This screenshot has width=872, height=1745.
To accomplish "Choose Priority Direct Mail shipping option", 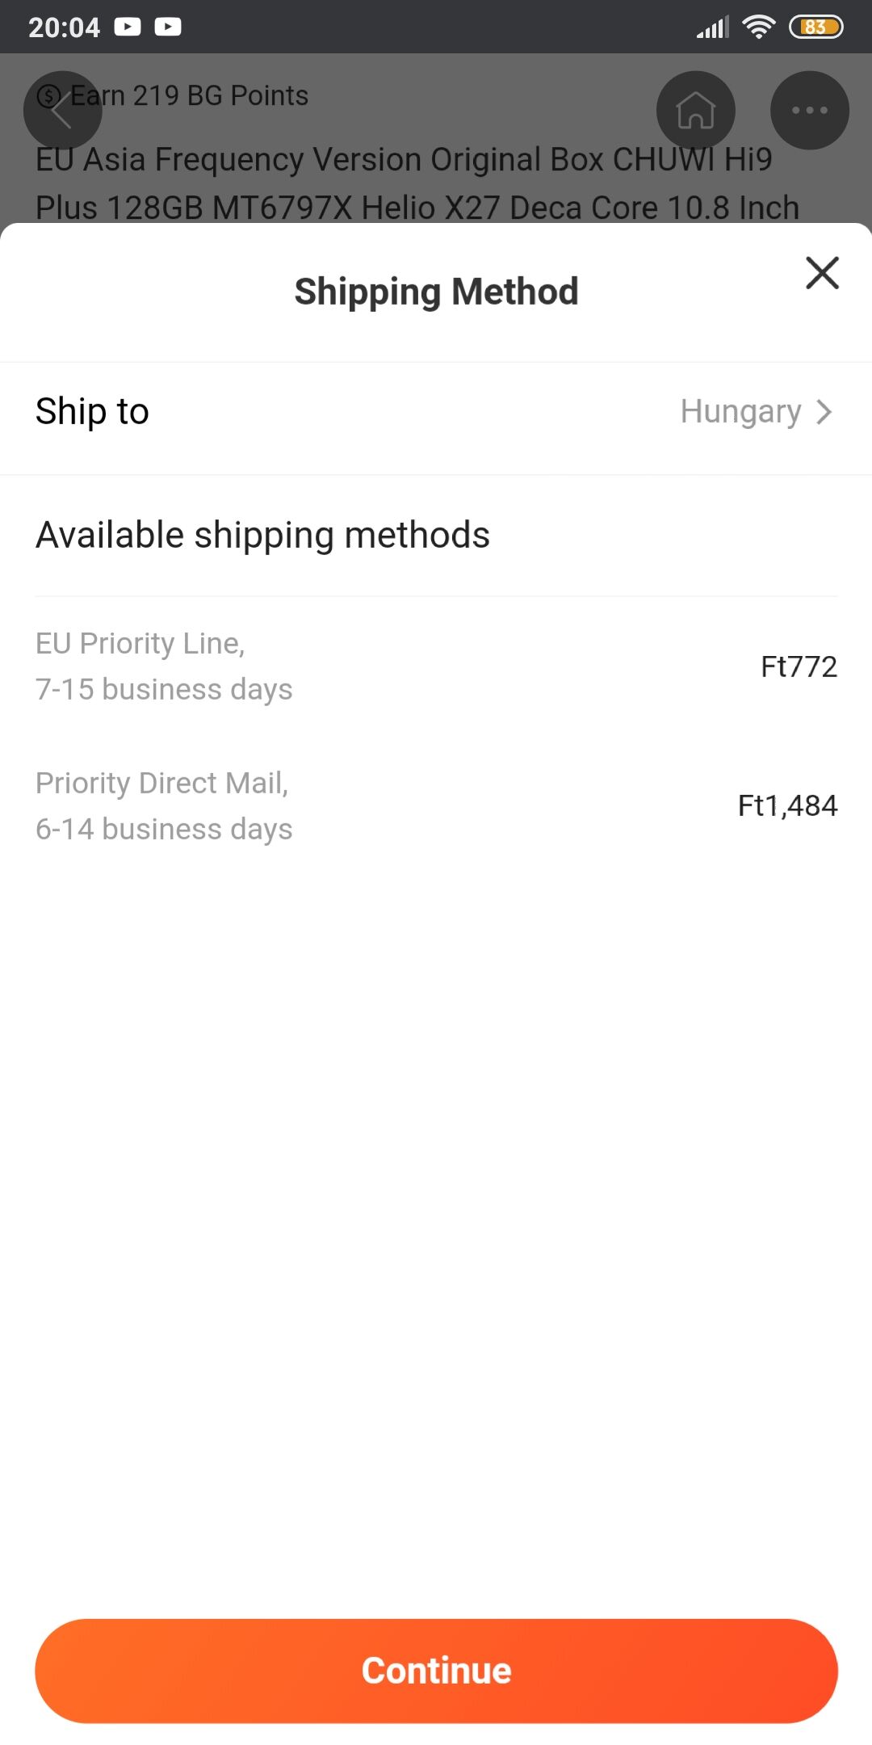I will pyautogui.click(x=164, y=805).
